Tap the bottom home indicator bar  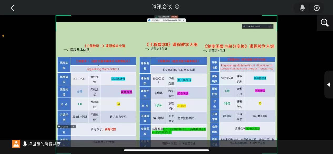click(166, 150)
